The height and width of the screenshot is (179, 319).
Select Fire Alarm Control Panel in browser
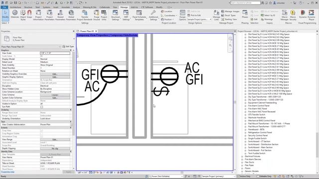tap(259, 106)
